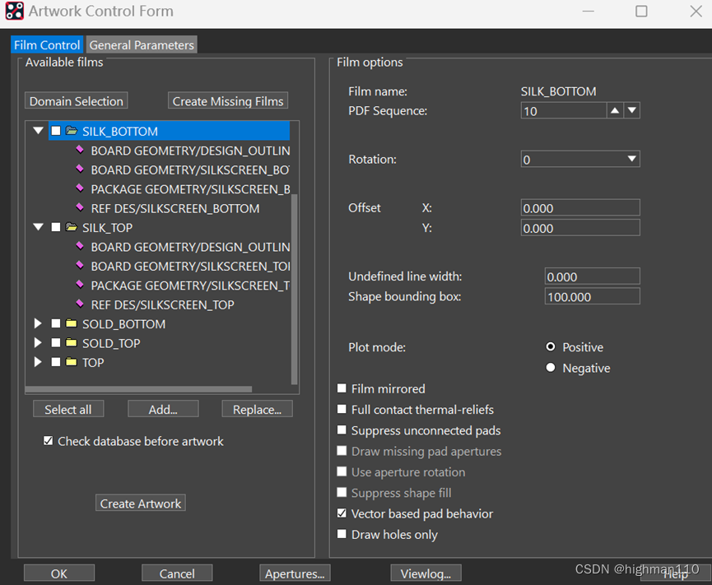Viewport: 712px width, 585px height.
Task: Click the horizontal scrollbar under the film list
Action: (x=138, y=389)
